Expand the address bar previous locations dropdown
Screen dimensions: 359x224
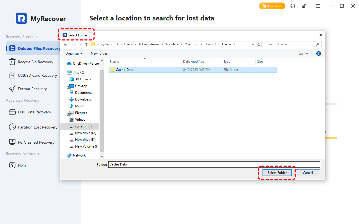pyautogui.click(x=253, y=44)
